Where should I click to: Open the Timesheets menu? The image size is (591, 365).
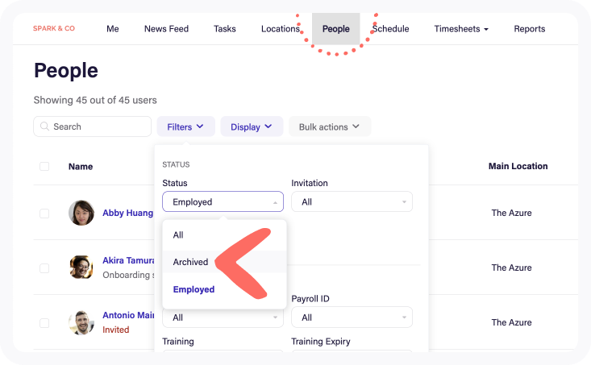[461, 29]
